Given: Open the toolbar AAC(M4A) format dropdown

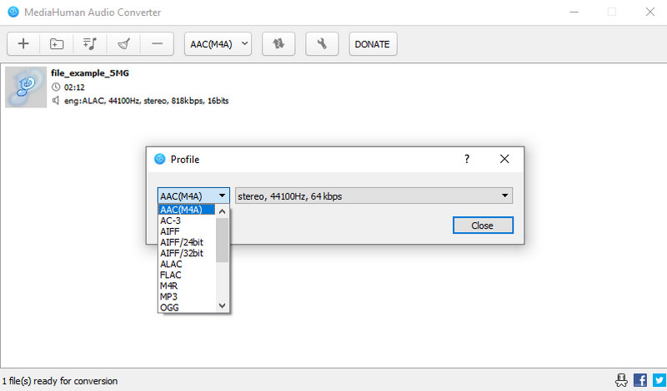Looking at the screenshot, I should pos(218,44).
